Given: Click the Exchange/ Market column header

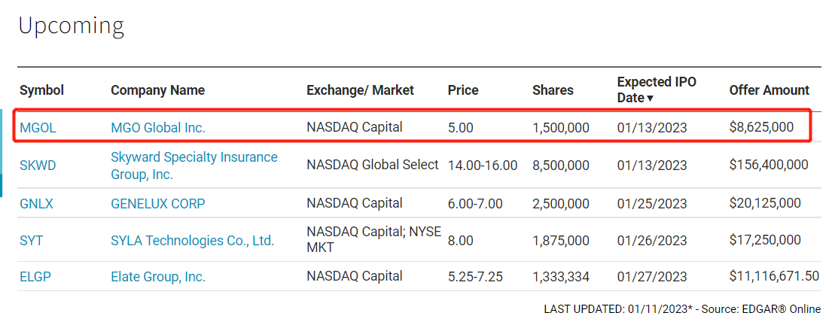Looking at the screenshot, I should click(x=360, y=90).
